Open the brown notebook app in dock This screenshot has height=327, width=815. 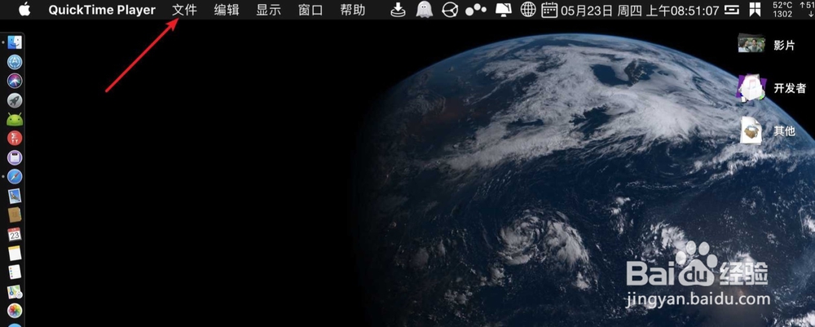15,214
